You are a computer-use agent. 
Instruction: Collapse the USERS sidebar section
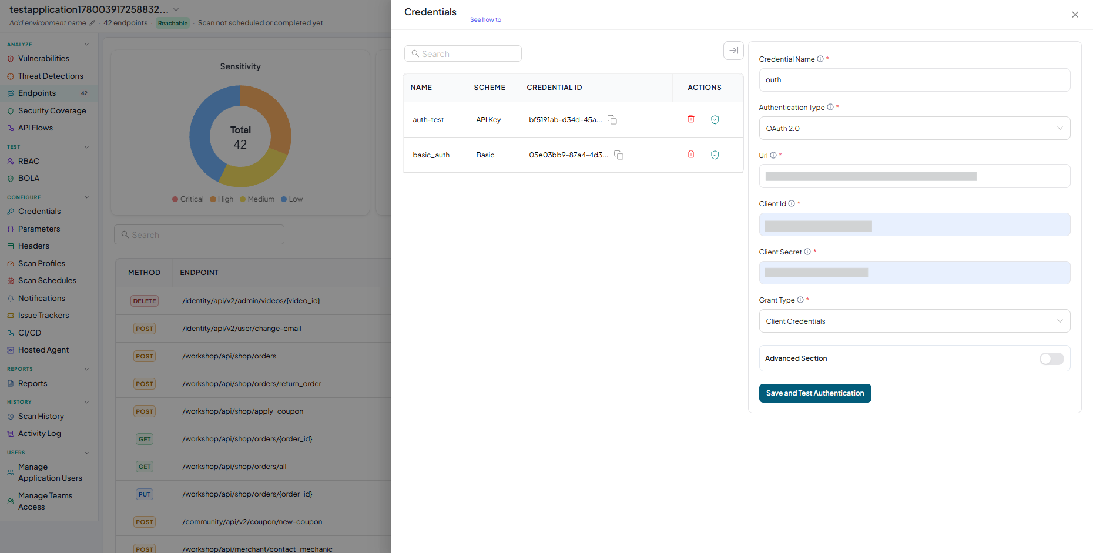(x=86, y=453)
